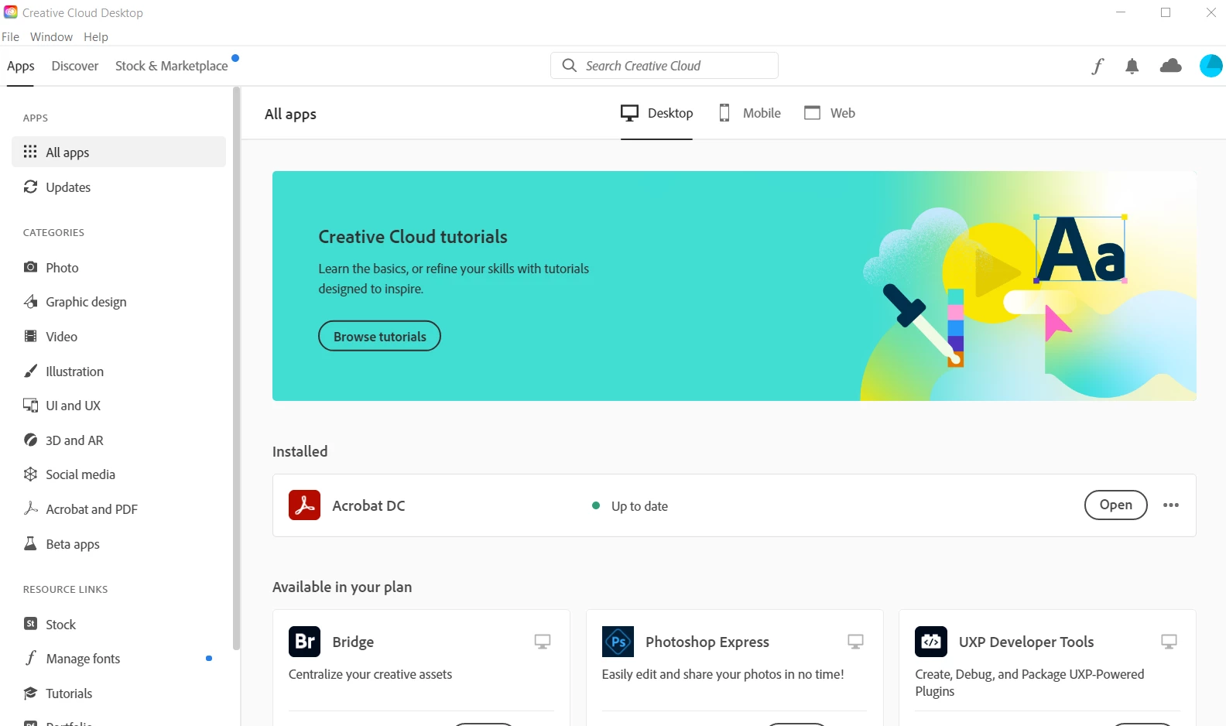Screen dimensions: 1226x726
Task: Click desktop platform icon on UXP Developer Tools card
Action: pyautogui.click(x=1169, y=642)
